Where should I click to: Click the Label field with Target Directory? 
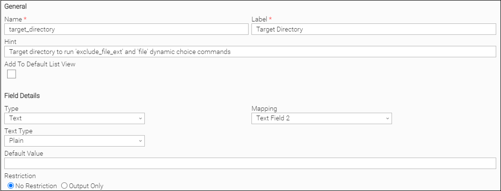(x=373, y=30)
